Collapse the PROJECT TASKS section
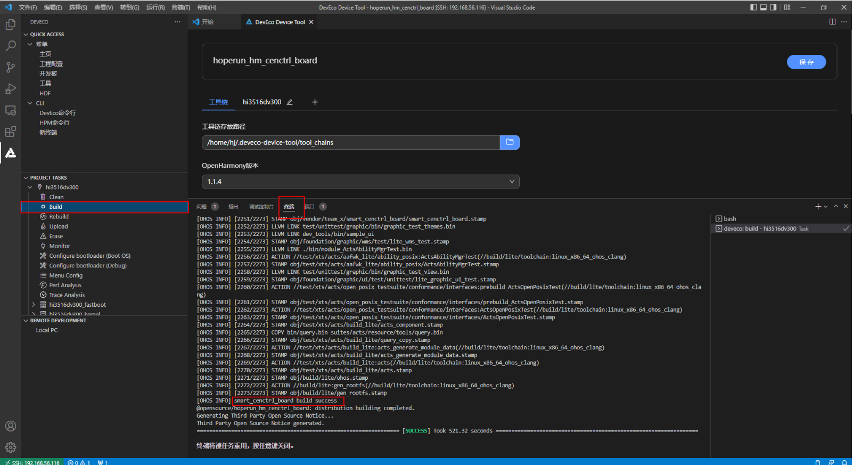The width and height of the screenshot is (853, 465). [x=26, y=178]
